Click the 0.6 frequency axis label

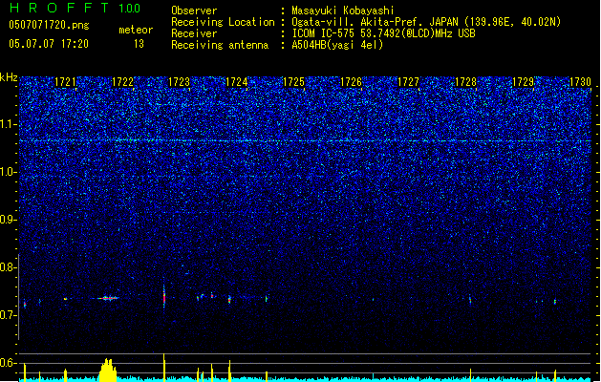(9, 363)
